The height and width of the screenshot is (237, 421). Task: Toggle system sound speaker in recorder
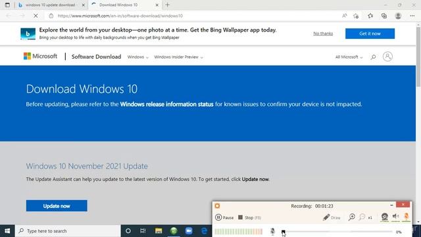(x=395, y=217)
